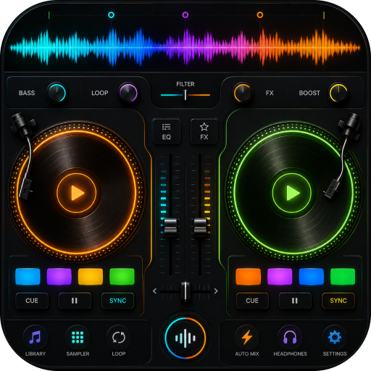Click the colorful waveform display
This screenshot has height=371, width=371.
(x=185, y=47)
